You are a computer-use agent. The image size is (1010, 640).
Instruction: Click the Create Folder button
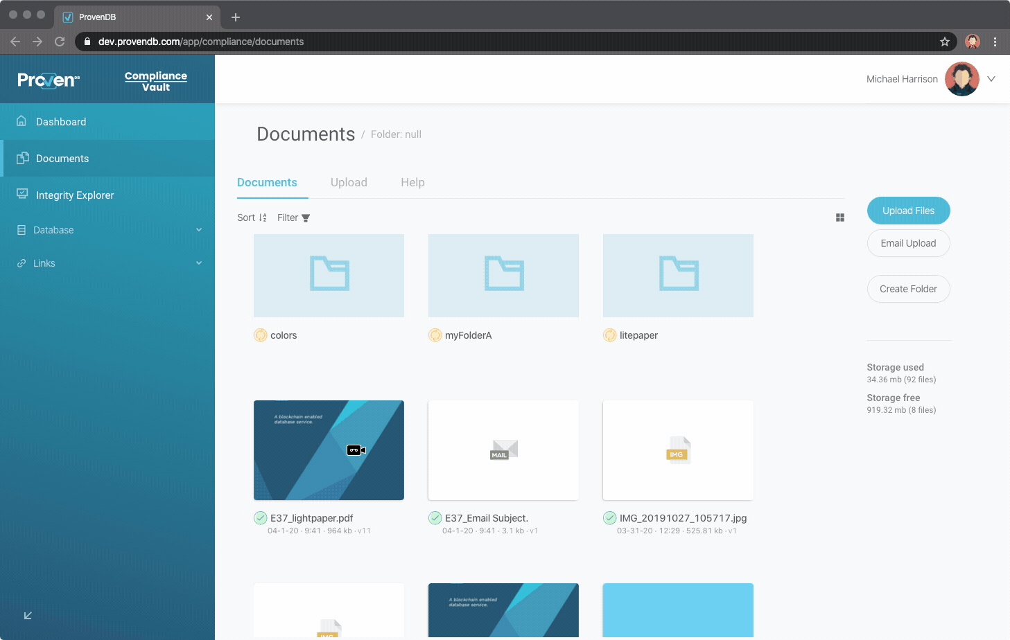908,289
